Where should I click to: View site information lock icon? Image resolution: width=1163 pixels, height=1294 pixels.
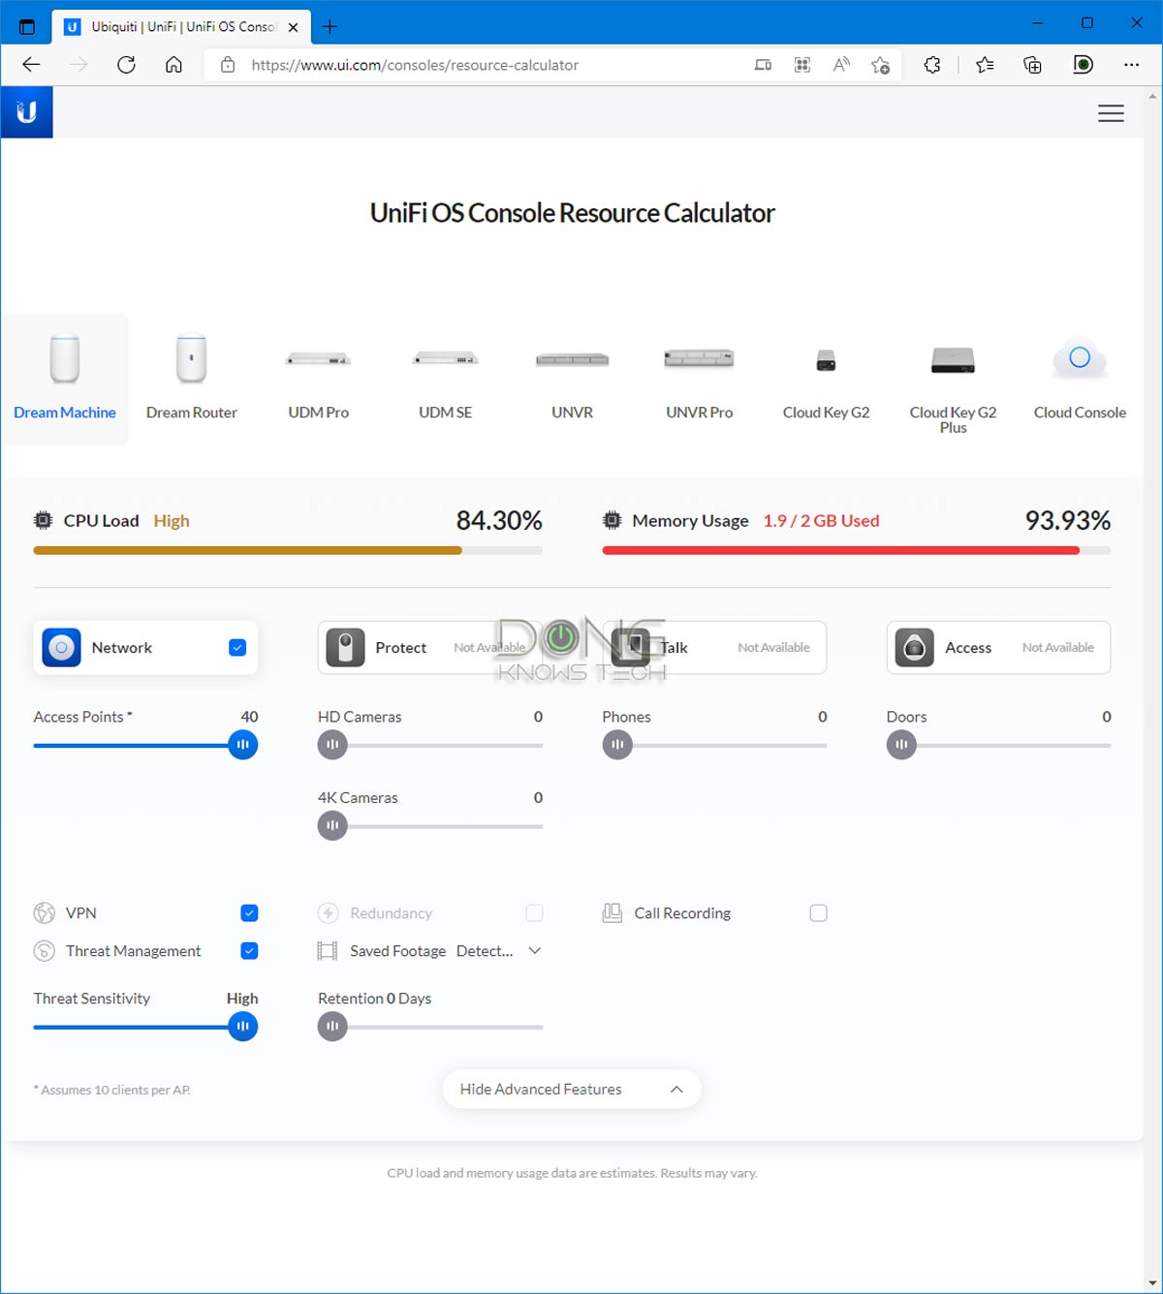228,65
